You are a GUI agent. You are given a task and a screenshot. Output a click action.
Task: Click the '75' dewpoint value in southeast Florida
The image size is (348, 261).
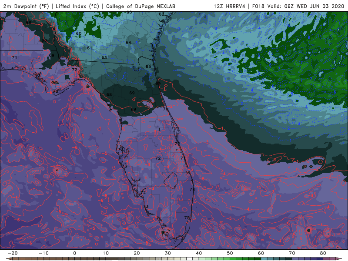tap(187, 218)
